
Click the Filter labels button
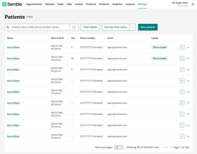(90, 27)
